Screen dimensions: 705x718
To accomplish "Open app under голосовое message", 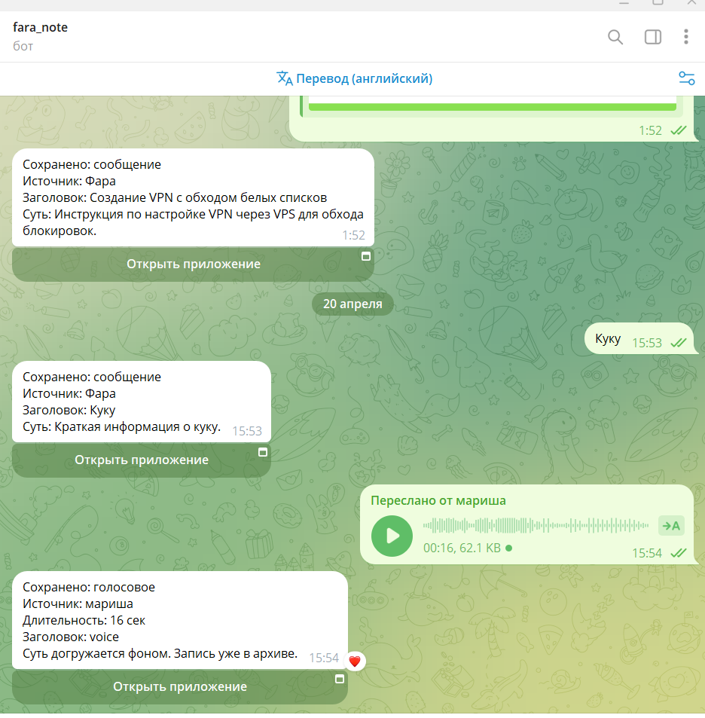I will 180,687.
